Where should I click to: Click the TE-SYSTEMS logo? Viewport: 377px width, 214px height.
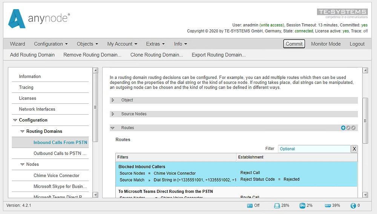[342, 14]
